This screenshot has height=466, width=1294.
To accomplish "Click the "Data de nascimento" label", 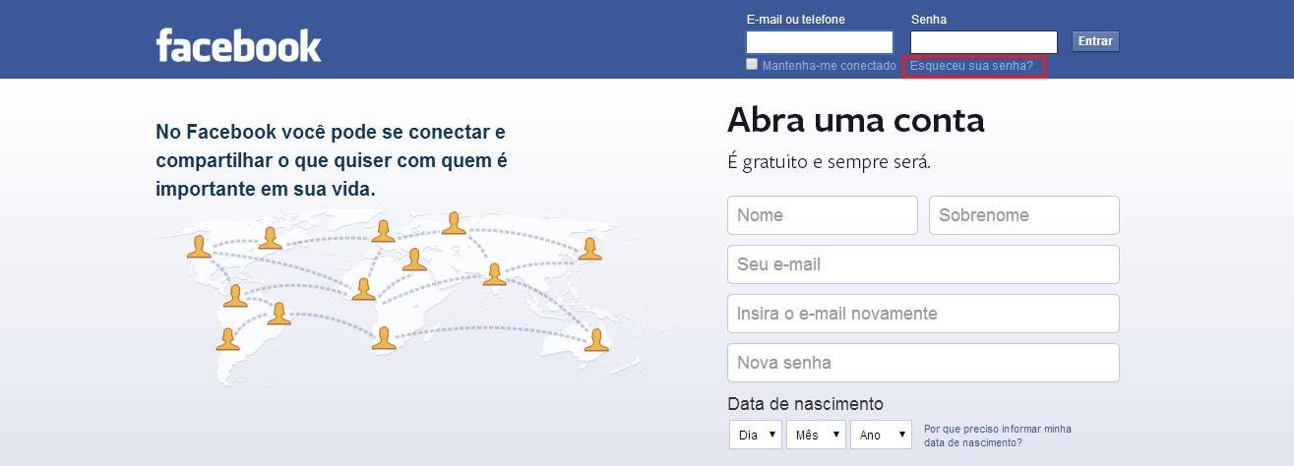I will click(805, 404).
